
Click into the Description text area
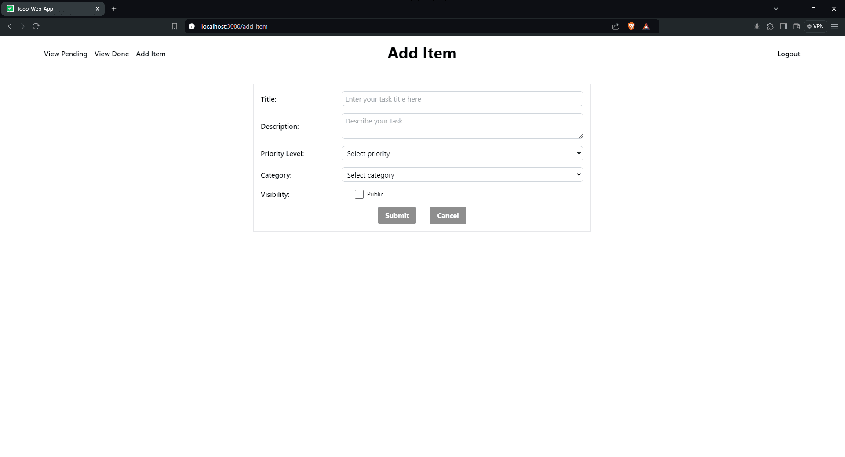pos(462,126)
